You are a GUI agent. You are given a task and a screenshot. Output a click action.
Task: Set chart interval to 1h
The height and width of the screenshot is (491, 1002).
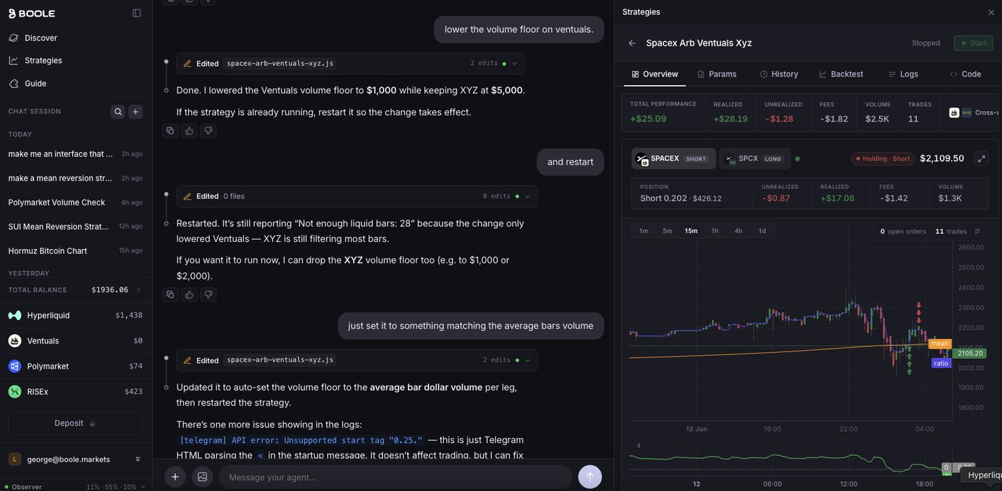pyautogui.click(x=715, y=231)
